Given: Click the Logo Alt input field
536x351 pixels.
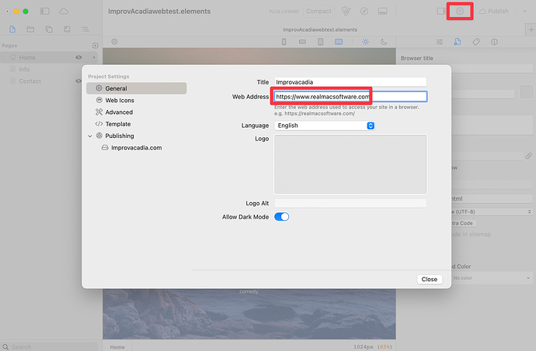Looking at the screenshot, I should point(350,204).
